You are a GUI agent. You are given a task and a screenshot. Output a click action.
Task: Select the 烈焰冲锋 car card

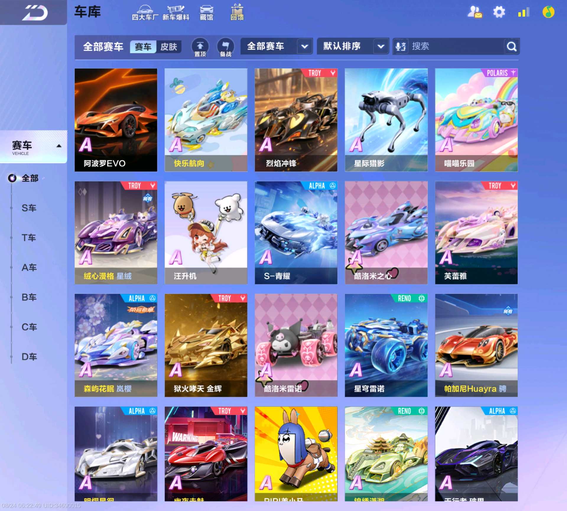[296, 120]
